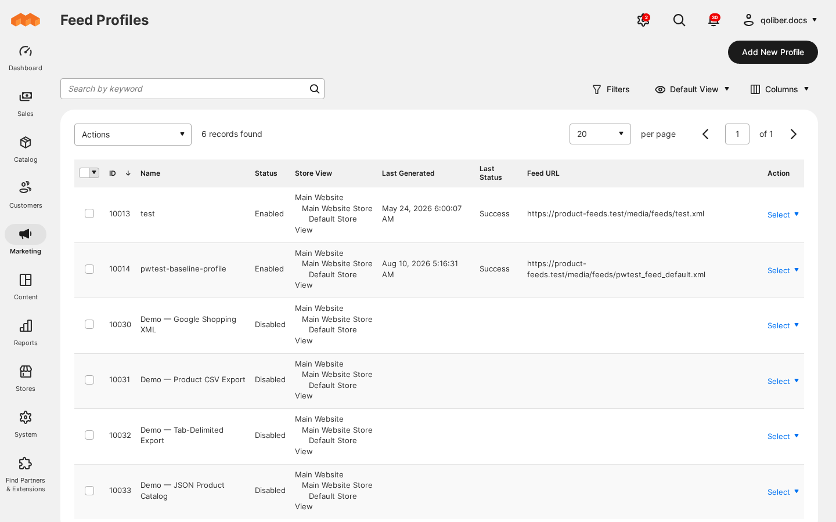Open the Sales menu

26,104
